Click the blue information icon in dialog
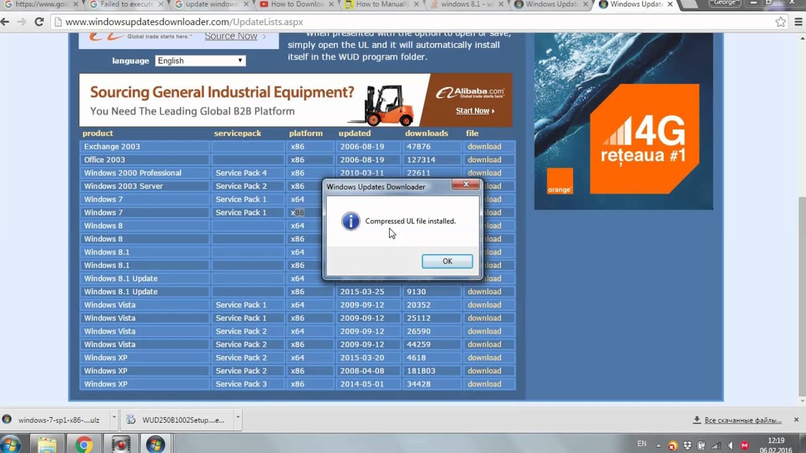806x453 pixels. [x=351, y=221]
